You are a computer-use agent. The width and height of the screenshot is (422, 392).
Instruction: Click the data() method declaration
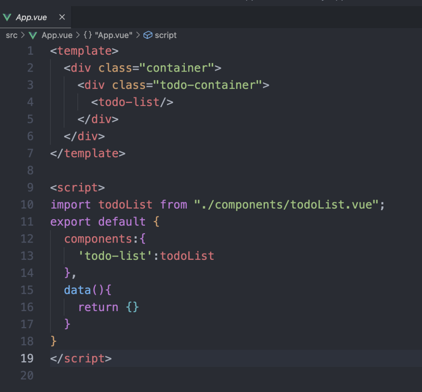coord(88,290)
